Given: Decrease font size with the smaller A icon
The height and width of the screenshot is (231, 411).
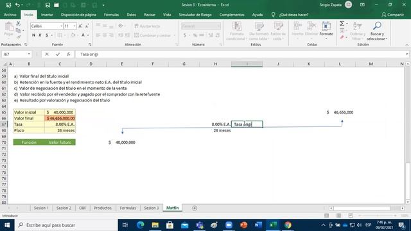Looking at the screenshot, I should 87,26.
